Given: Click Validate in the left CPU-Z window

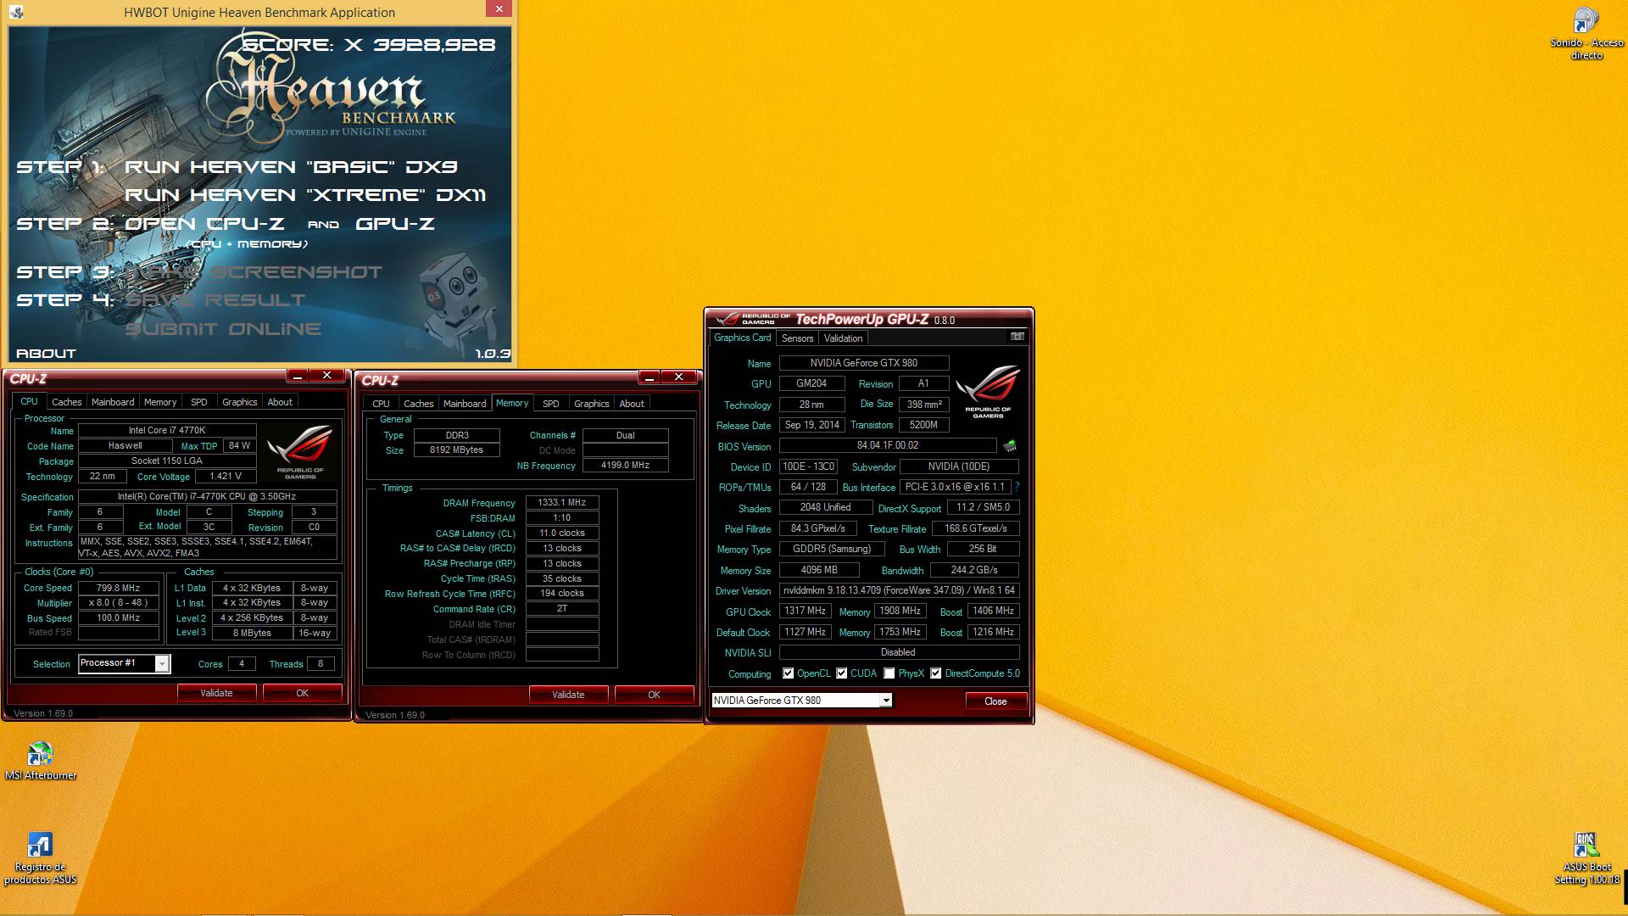Looking at the screenshot, I should tap(216, 693).
